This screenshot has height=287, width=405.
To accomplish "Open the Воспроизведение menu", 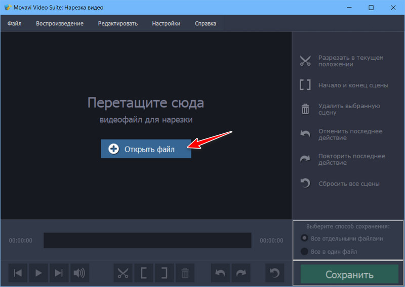I will [x=60, y=23].
